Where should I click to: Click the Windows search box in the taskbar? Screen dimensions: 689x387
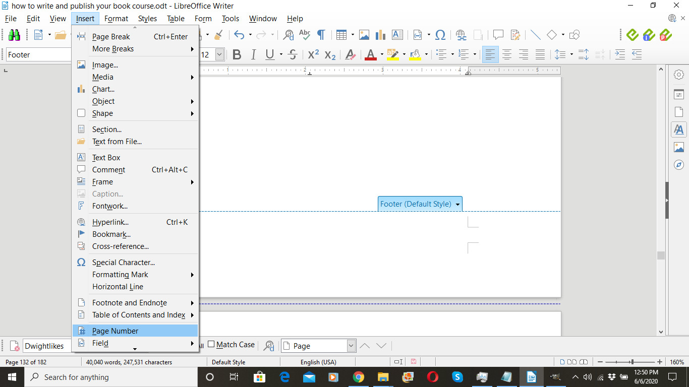(110, 377)
